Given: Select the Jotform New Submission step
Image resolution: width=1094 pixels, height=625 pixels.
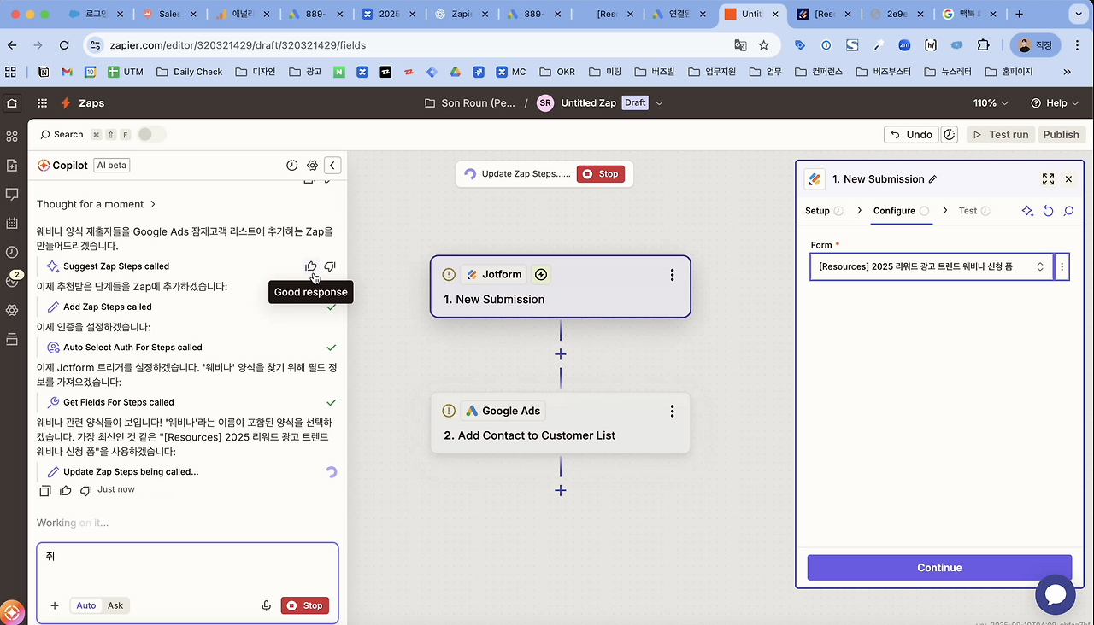Looking at the screenshot, I should pyautogui.click(x=561, y=287).
